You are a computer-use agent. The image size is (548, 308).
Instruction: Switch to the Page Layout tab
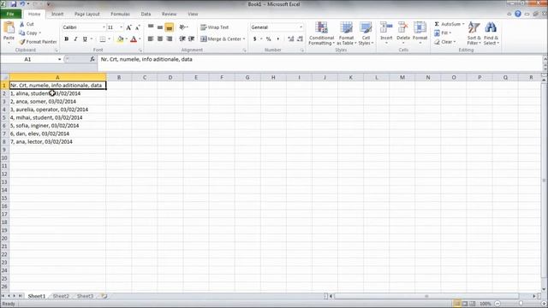click(x=87, y=14)
